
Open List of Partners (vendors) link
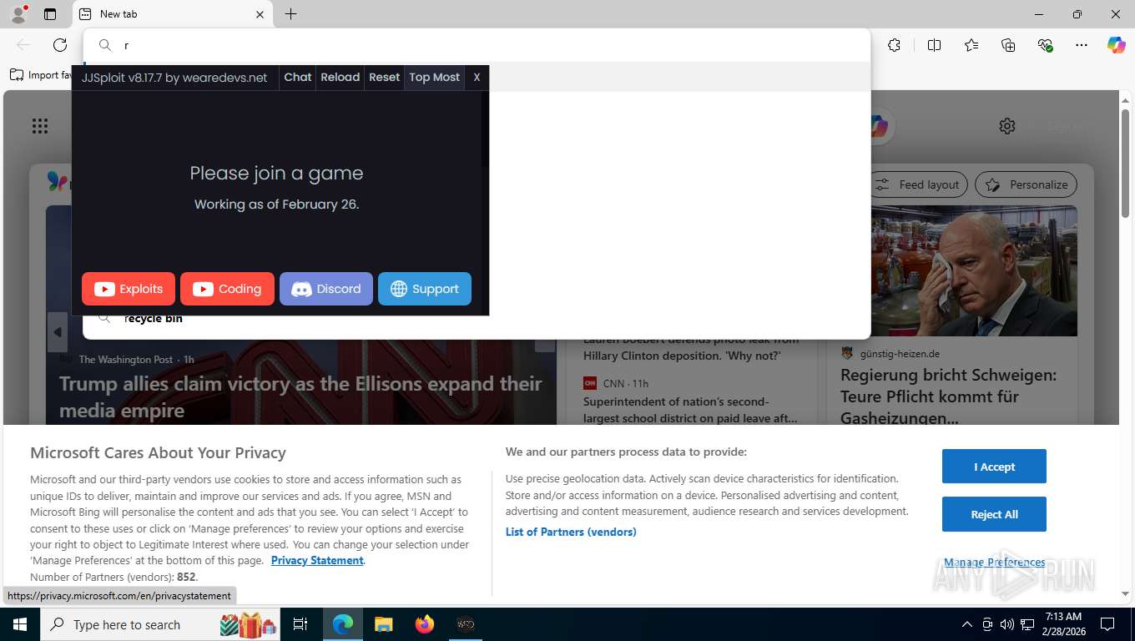click(571, 532)
